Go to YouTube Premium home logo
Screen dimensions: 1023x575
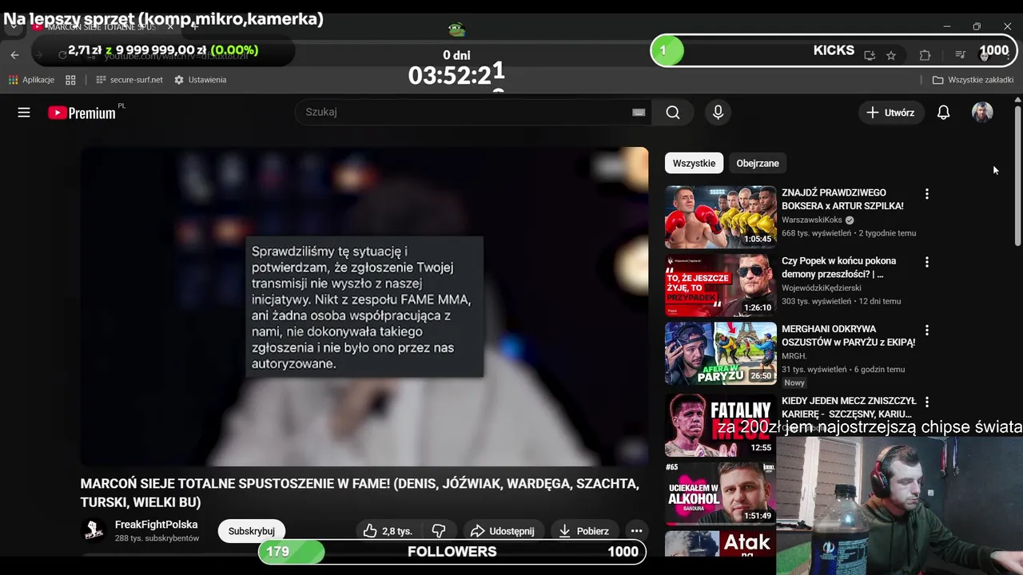pyautogui.click(x=82, y=113)
